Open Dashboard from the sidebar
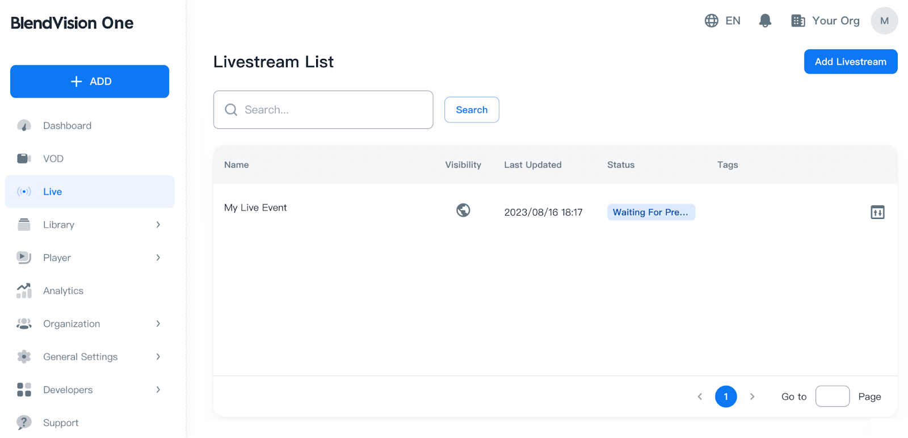This screenshot has height=438, width=908. pyautogui.click(x=67, y=125)
